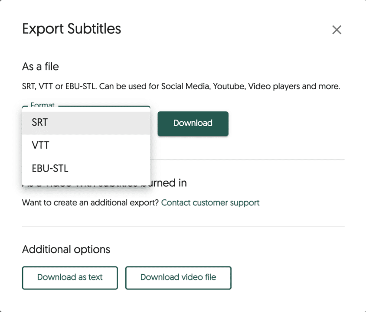Viewport: 366px width, 312px height.
Task: Click the green Download button
Action: coord(193,123)
